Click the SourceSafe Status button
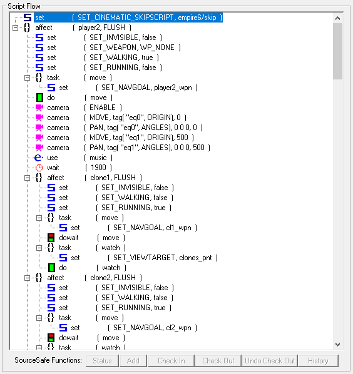 point(102,361)
